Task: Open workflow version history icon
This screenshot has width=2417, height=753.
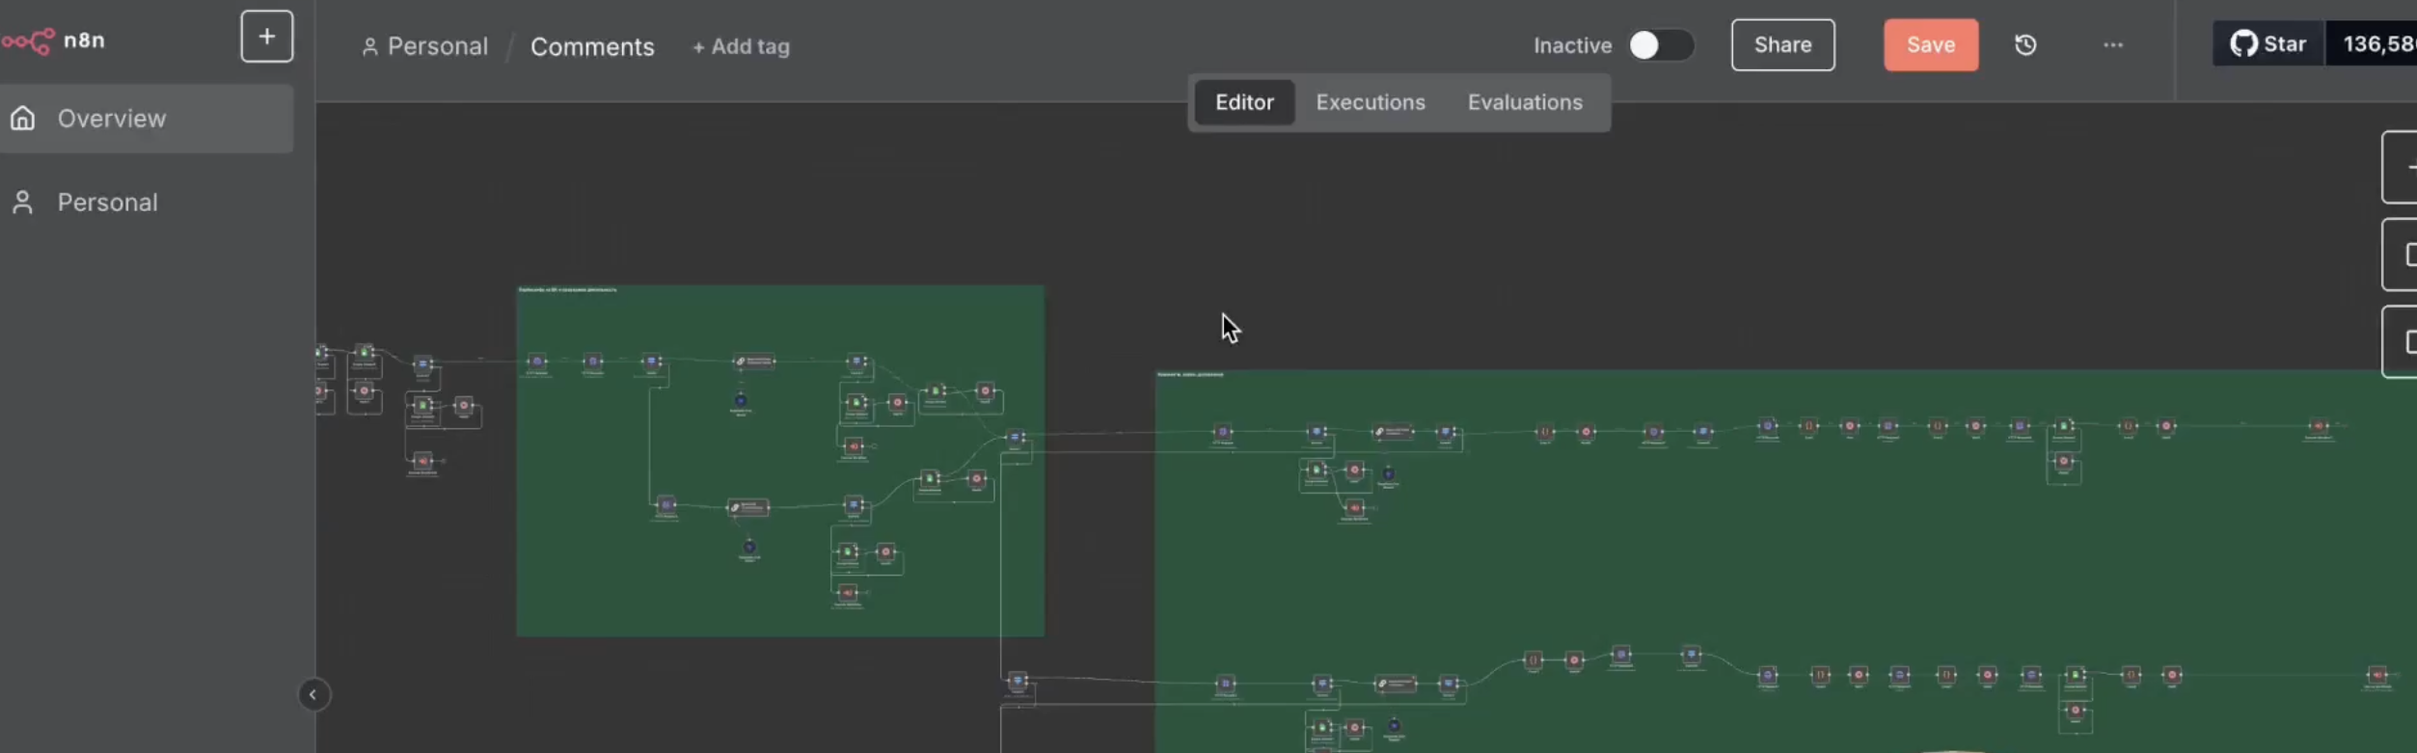Action: pos(2025,45)
